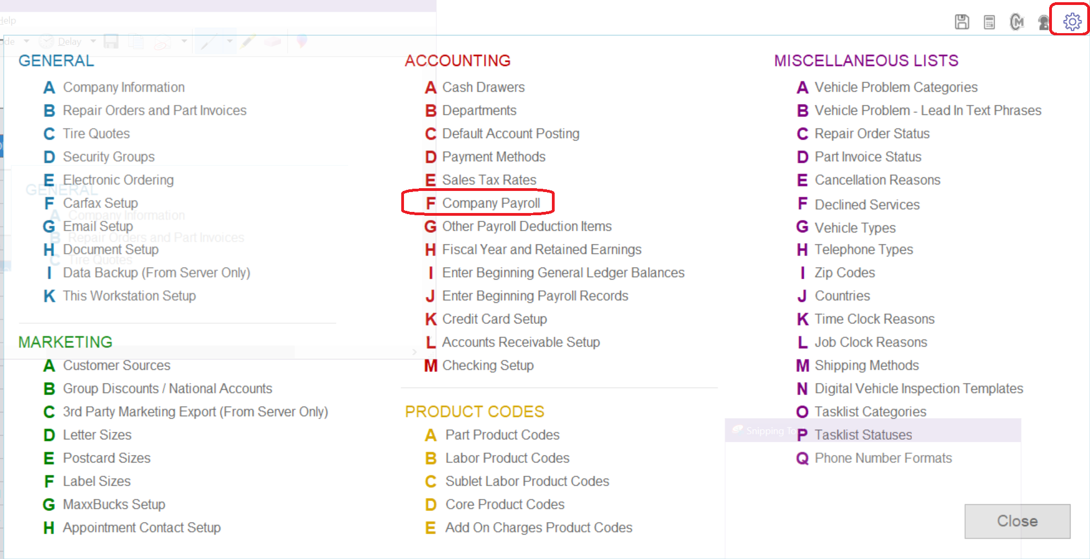Select Customer Sources under Marketing

[x=116, y=365]
